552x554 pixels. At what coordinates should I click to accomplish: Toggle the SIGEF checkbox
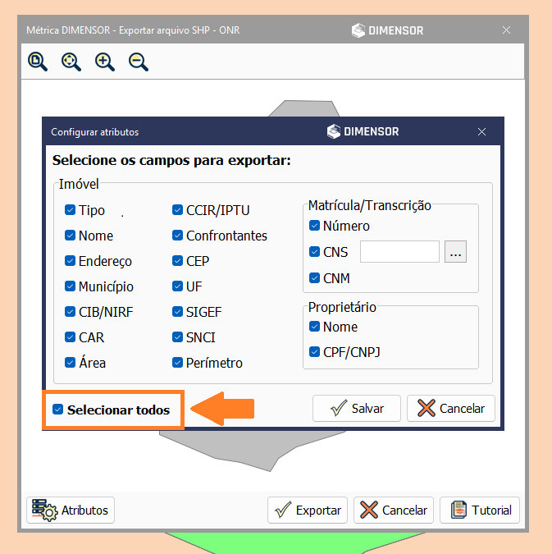click(x=177, y=312)
